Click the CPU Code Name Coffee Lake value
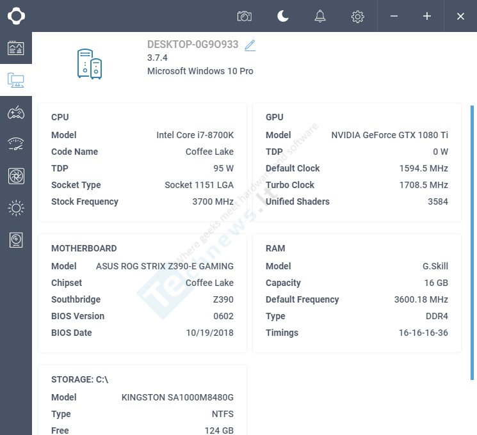 (x=209, y=152)
